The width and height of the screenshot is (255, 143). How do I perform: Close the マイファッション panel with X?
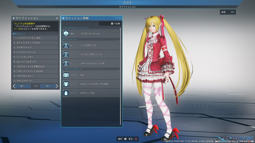(x=57, y=18)
